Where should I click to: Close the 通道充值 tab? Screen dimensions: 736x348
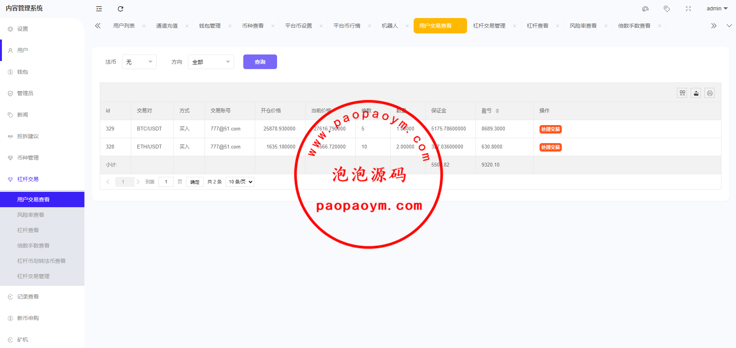pos(187,26)
